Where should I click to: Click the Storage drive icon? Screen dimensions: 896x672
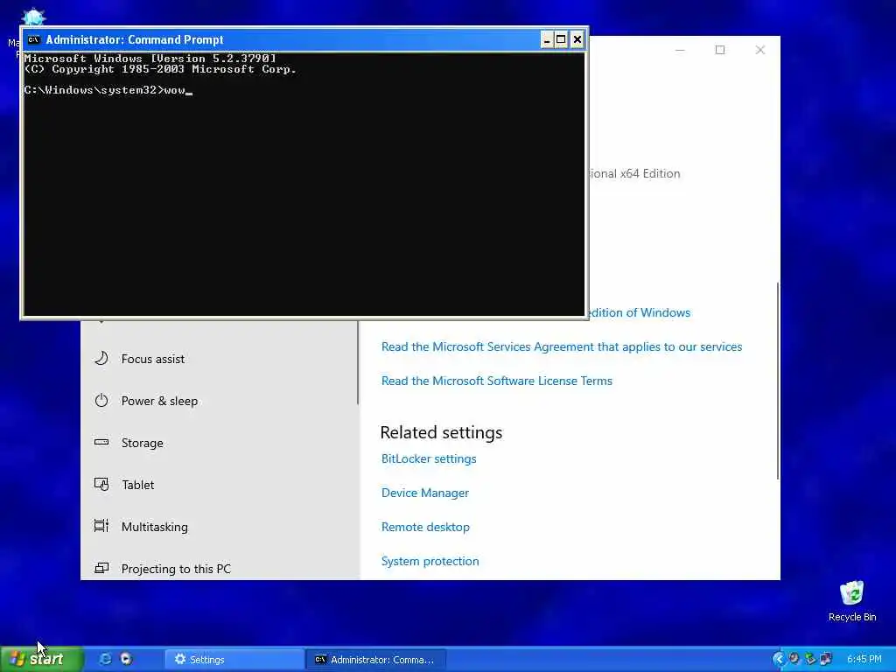[x=101, y=442]
